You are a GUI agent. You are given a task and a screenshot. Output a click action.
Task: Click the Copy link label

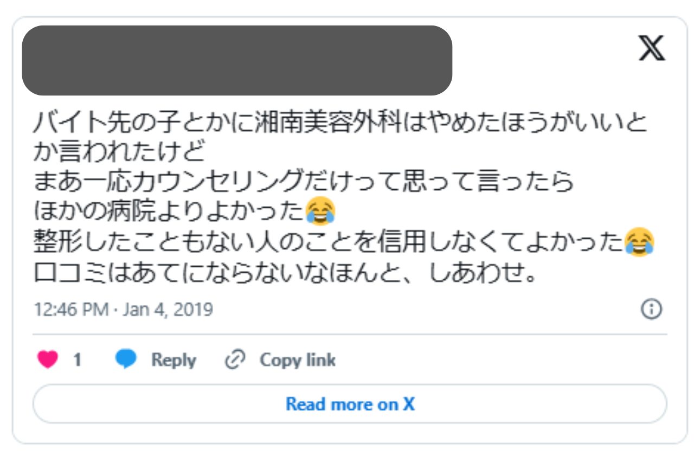click(x=298, y=360)
